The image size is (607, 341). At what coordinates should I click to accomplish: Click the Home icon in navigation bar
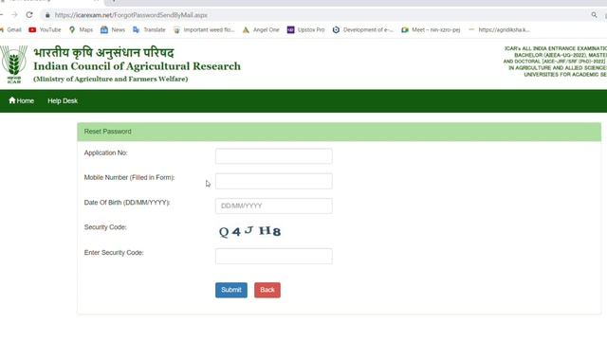coord(12,100)
